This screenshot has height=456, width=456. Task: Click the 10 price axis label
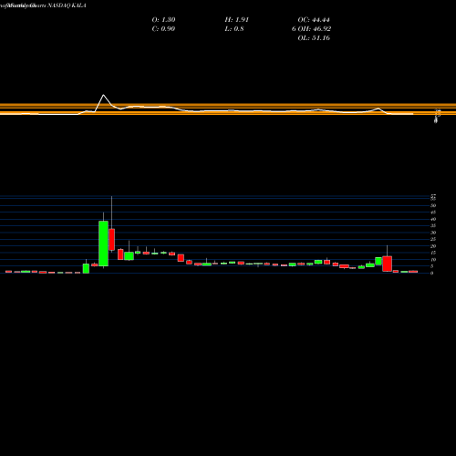433,260
